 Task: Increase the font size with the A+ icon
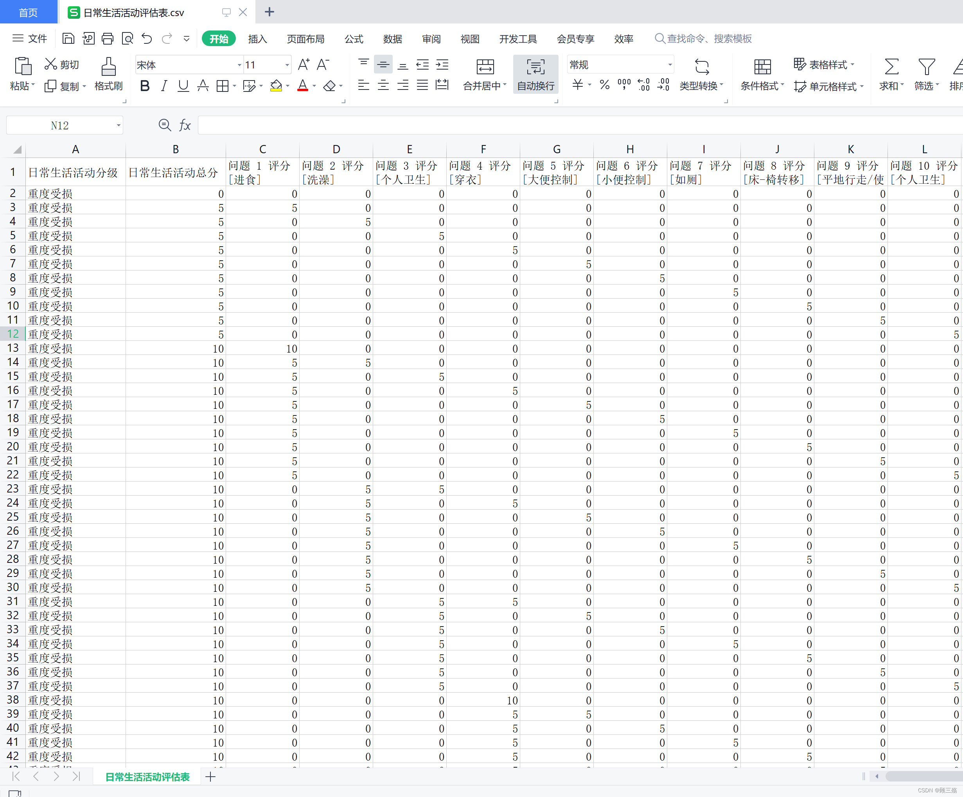point(304,64)
